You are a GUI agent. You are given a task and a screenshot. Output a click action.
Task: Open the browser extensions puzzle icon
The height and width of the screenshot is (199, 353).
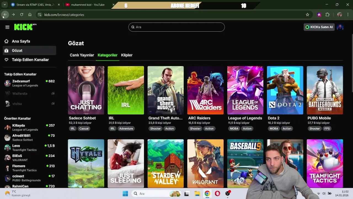point(328,15)
